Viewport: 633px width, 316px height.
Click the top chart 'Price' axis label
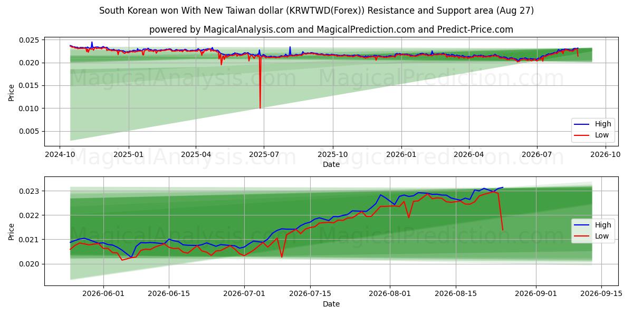click(x=12, y=91)
